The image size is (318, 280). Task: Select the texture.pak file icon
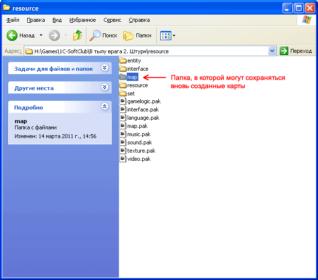click(123, 151)
